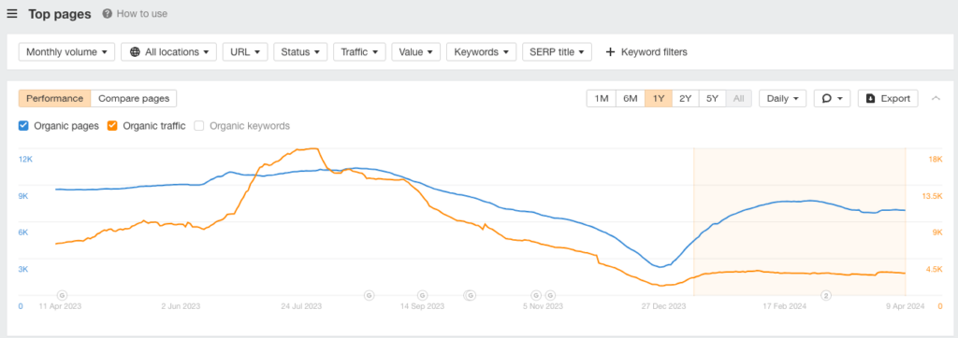The height and width of the screenshot is (338, 958).
Task: Open the How to use link
Action: coord(142,13)
